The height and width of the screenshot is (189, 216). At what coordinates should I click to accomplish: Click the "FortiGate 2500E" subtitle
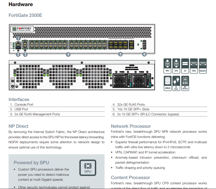[x=25, y=15]
